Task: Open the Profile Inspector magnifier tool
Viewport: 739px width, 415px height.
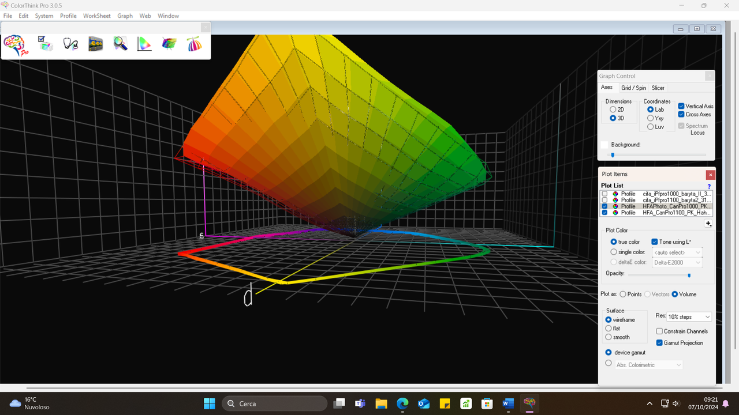Action: point(120,44)
